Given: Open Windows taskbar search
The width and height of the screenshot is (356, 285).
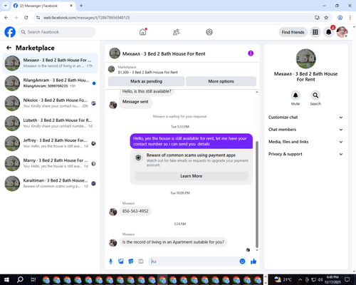Looking at the screenshot, I should tap(20, 279).
